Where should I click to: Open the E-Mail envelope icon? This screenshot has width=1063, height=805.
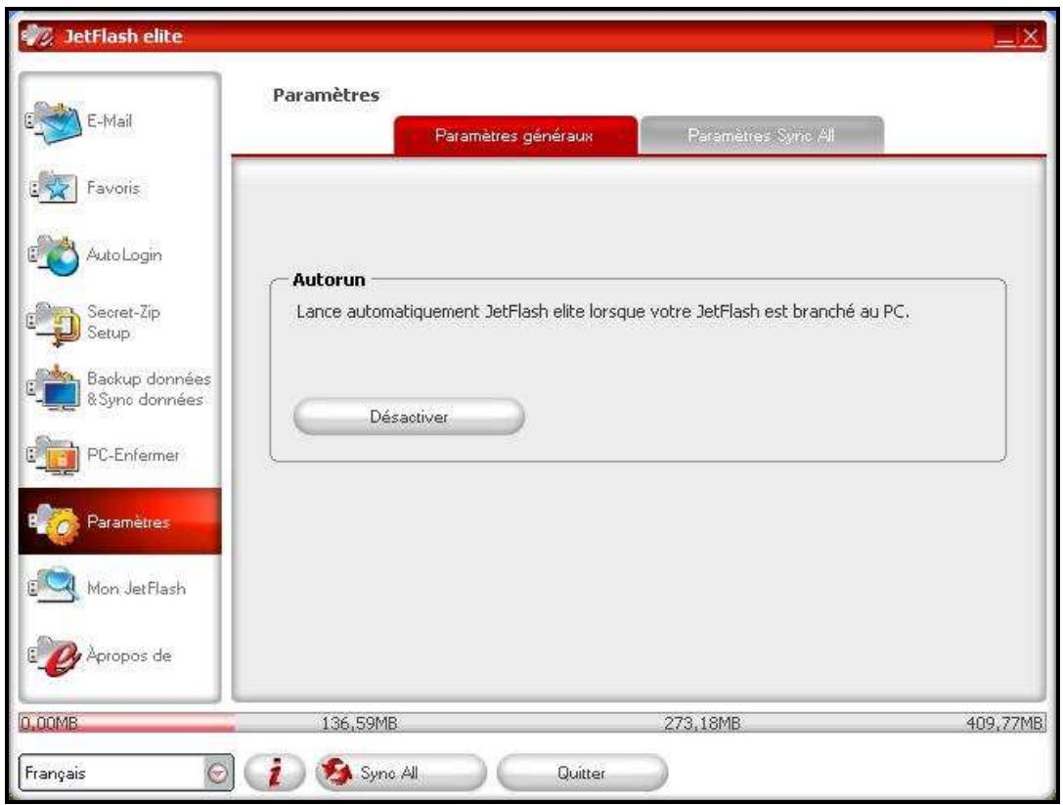[54, 122]
